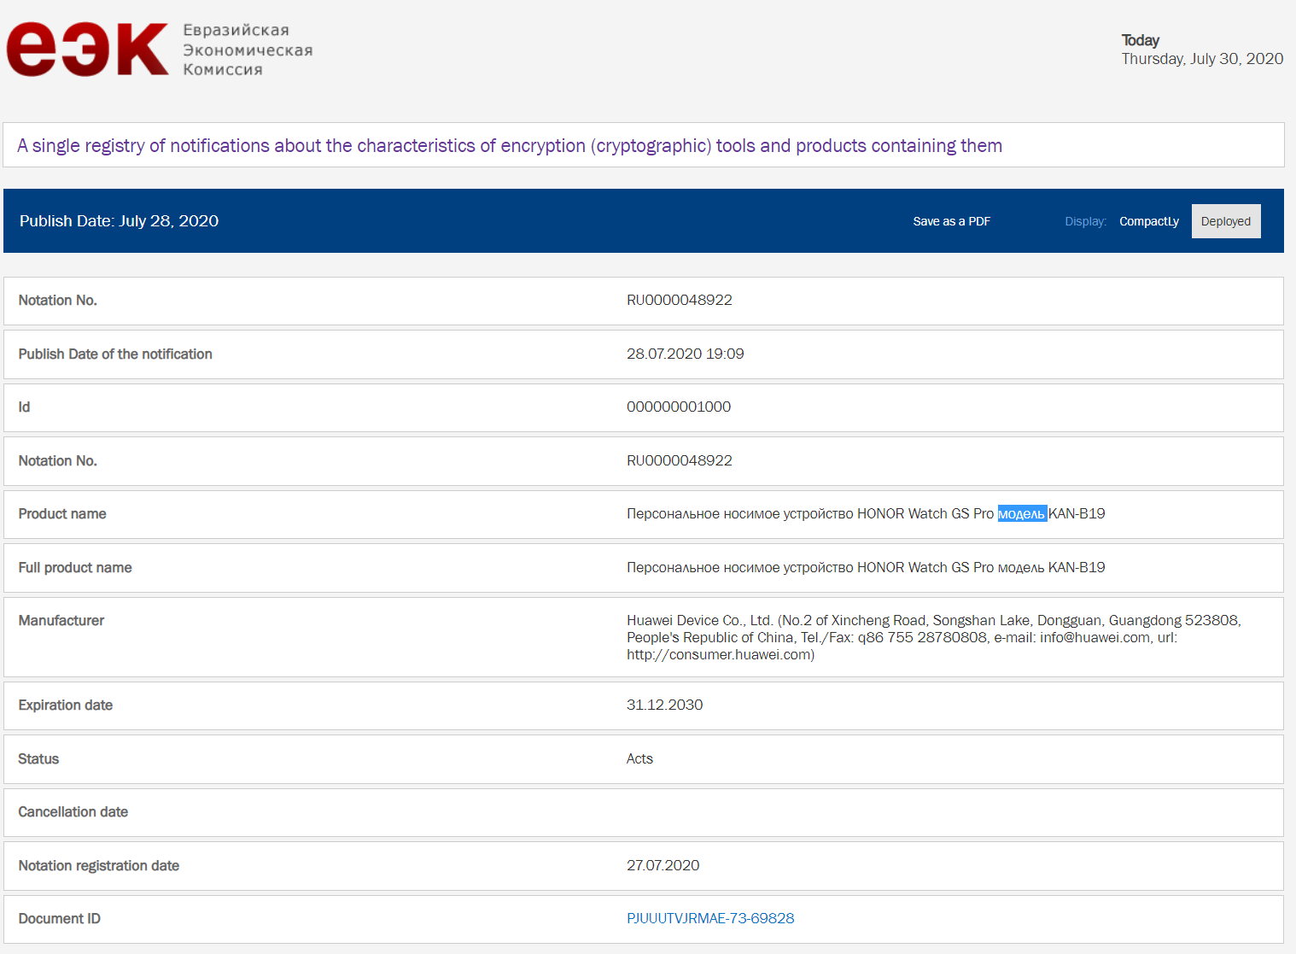Click the EEK logo
This screenshot has width=1296, height=954.
coord(88,50)
